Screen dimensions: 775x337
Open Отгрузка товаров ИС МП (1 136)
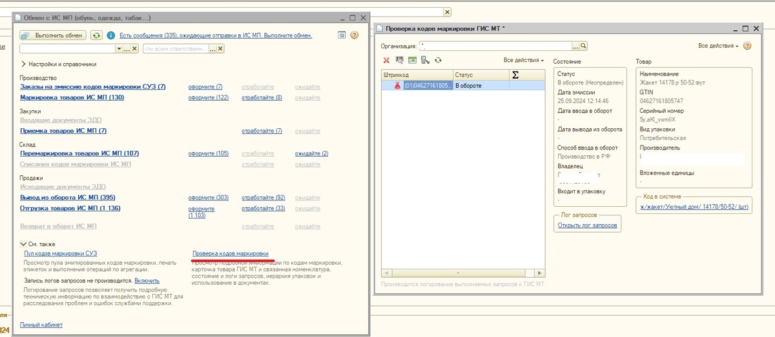tap(70, 208)
